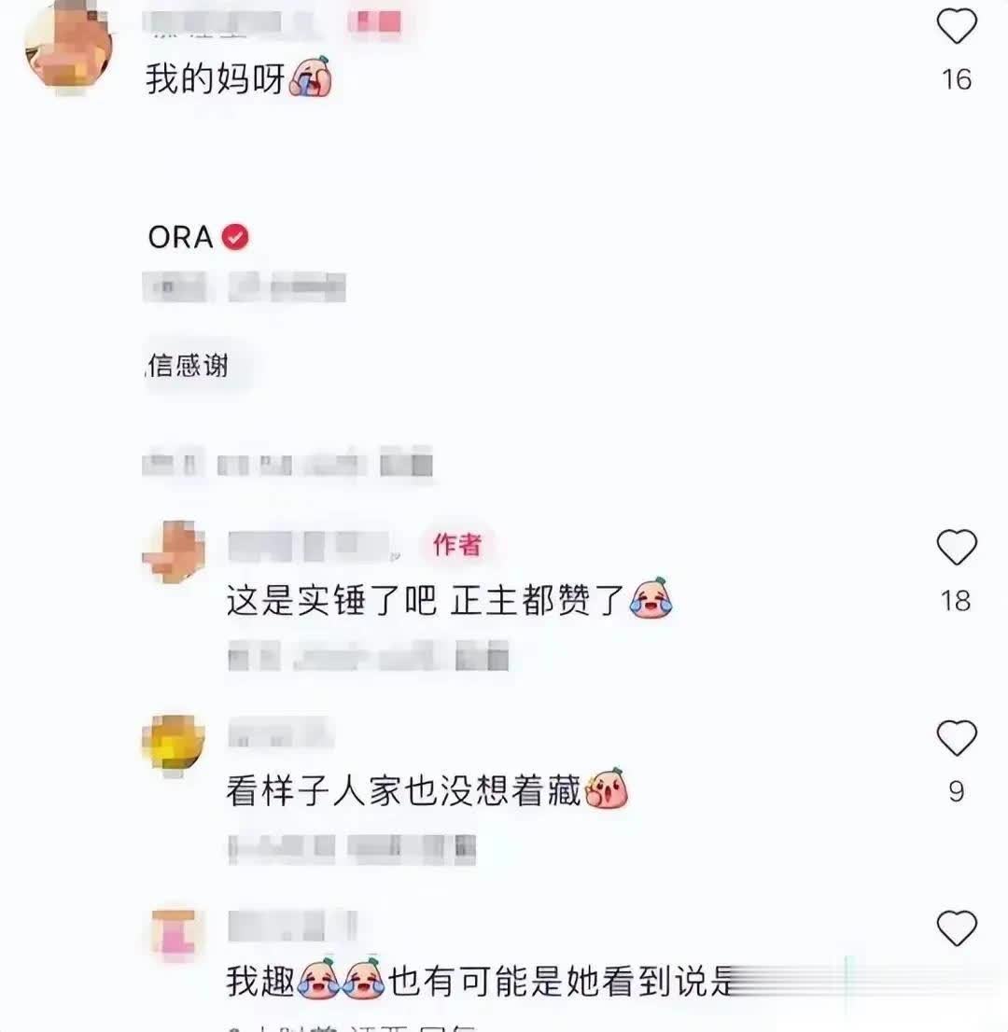1008x1032 pixels.
Task: Like the "看样子人家也没想着藏" comment heart
Action: 956,738
